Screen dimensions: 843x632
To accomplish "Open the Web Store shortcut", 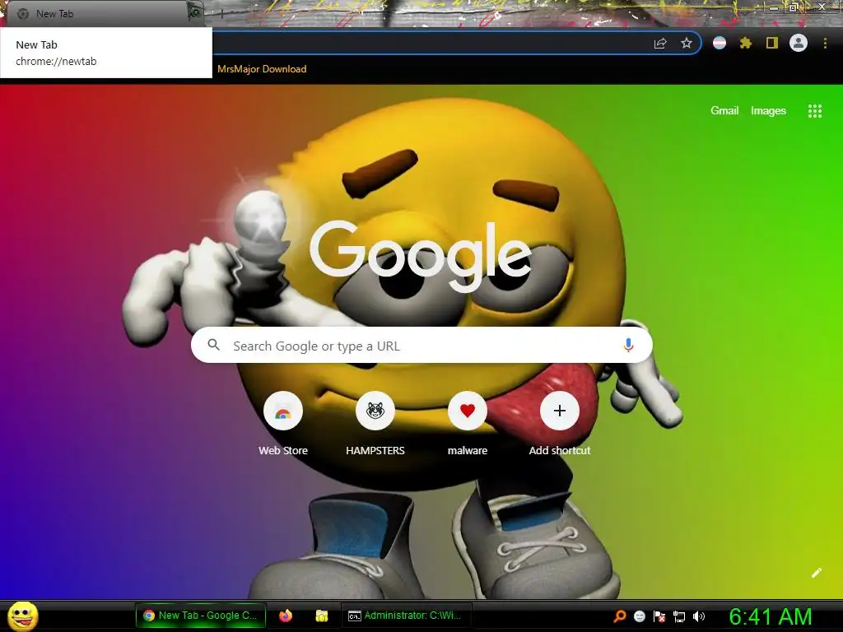I will (283, 424).
